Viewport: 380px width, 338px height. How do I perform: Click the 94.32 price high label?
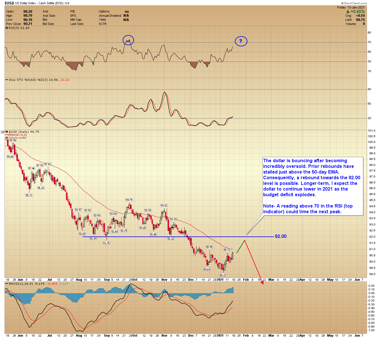164,206
